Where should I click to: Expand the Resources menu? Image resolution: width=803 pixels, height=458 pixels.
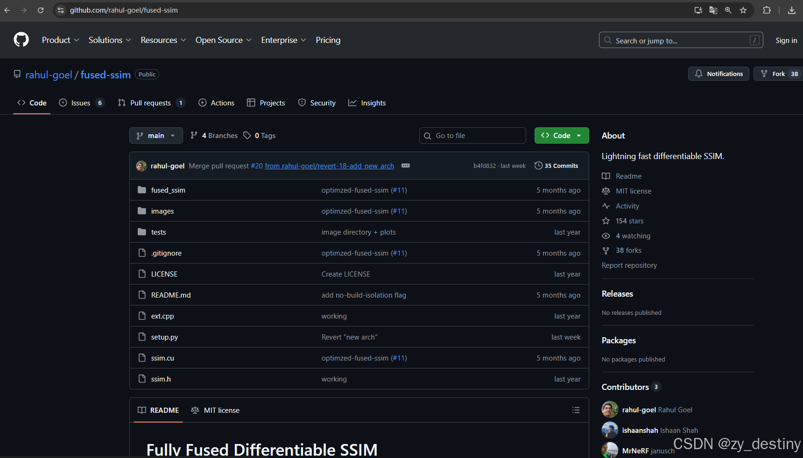[x=163, y=40]
